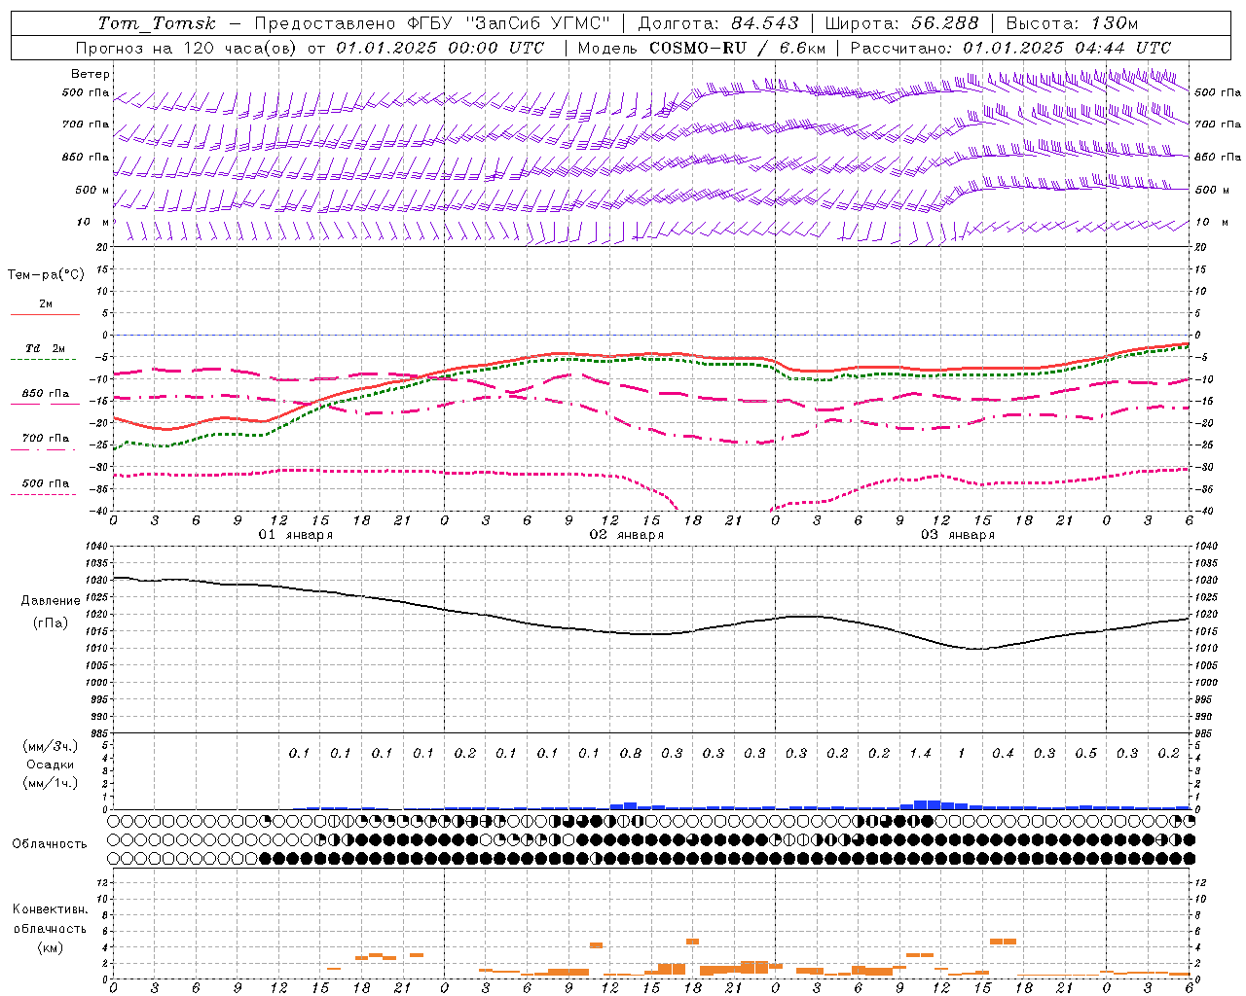The height and width of the screenshot is (996, 1246).
Task: Select the 0.4 precipitation value
Action: click(1003, 754)
